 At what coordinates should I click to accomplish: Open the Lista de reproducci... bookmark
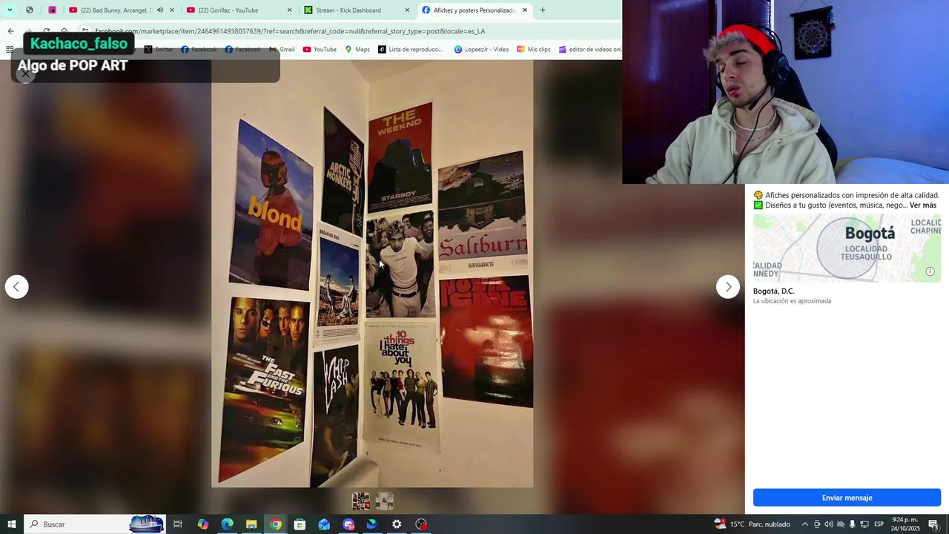pyautogui.click(x=410, y=50)
